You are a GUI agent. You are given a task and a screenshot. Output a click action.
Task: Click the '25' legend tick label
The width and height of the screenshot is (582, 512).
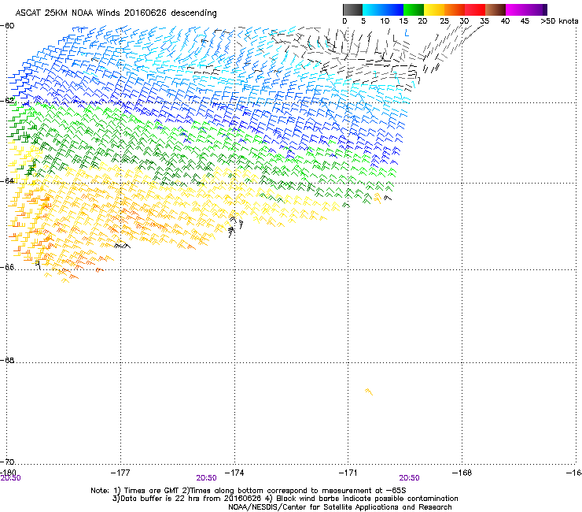click(444, 20)
